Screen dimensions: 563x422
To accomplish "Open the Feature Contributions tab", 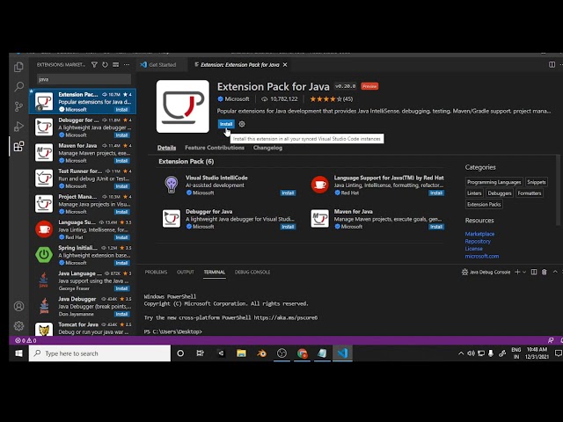I will (x=215, y=148).
